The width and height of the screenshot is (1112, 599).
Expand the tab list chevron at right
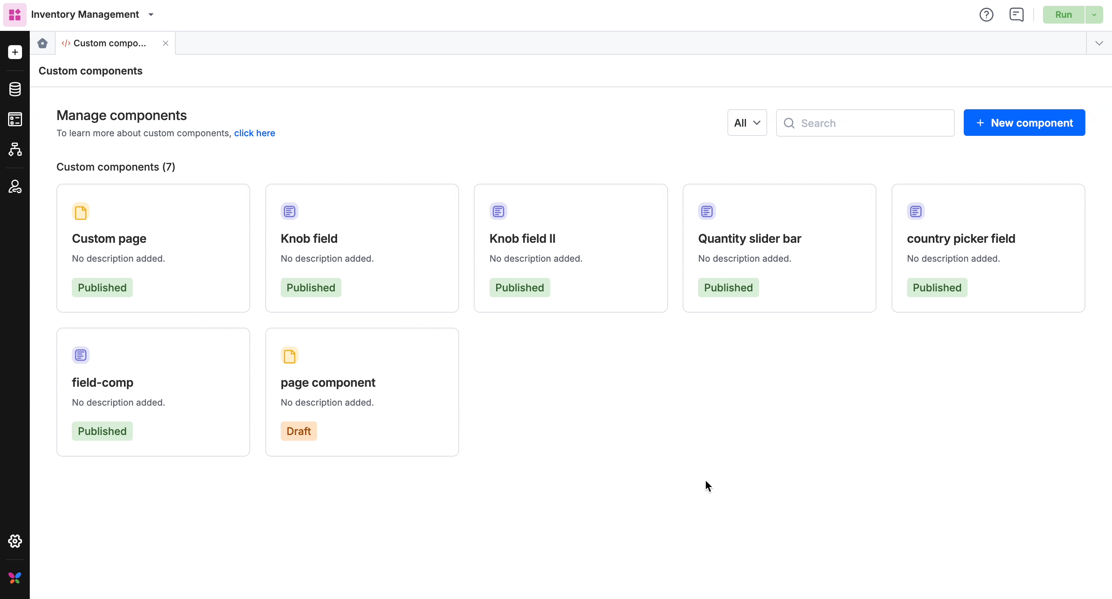[x=1099, y=43]
